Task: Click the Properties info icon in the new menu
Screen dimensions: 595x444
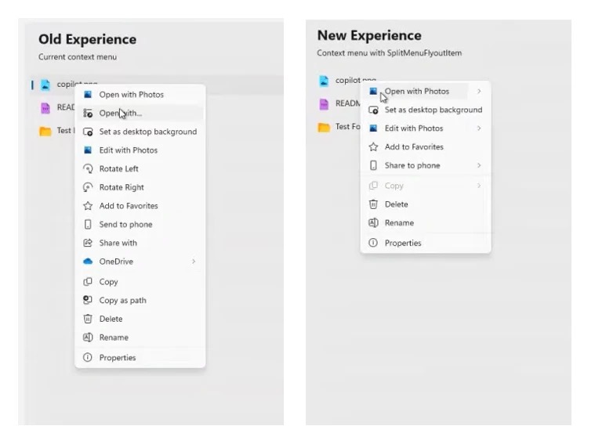Action: click(374, 243)
